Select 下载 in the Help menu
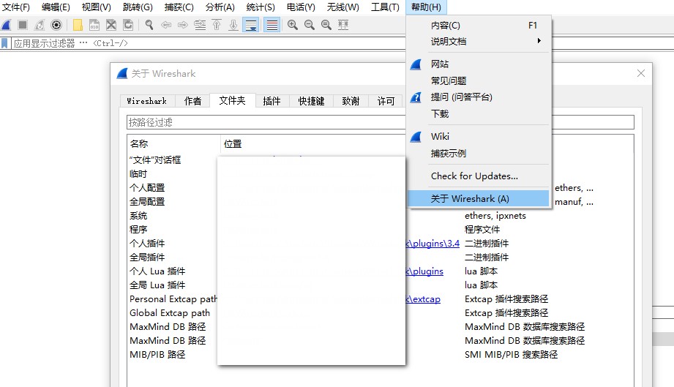The width and height of the screenshot is (674, 387). click(x=478, y=114)
